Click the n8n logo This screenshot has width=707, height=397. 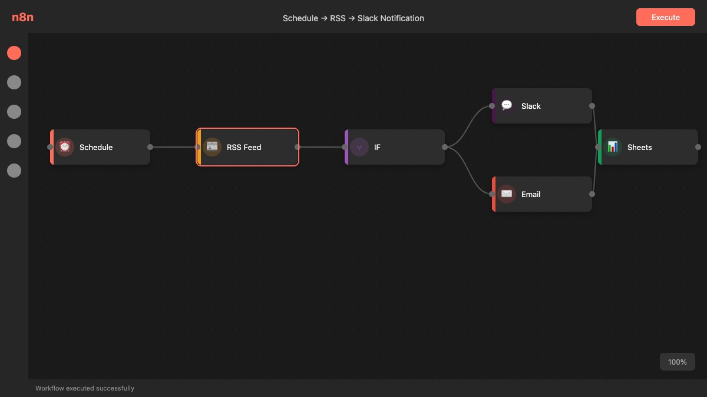pos(22,18)
